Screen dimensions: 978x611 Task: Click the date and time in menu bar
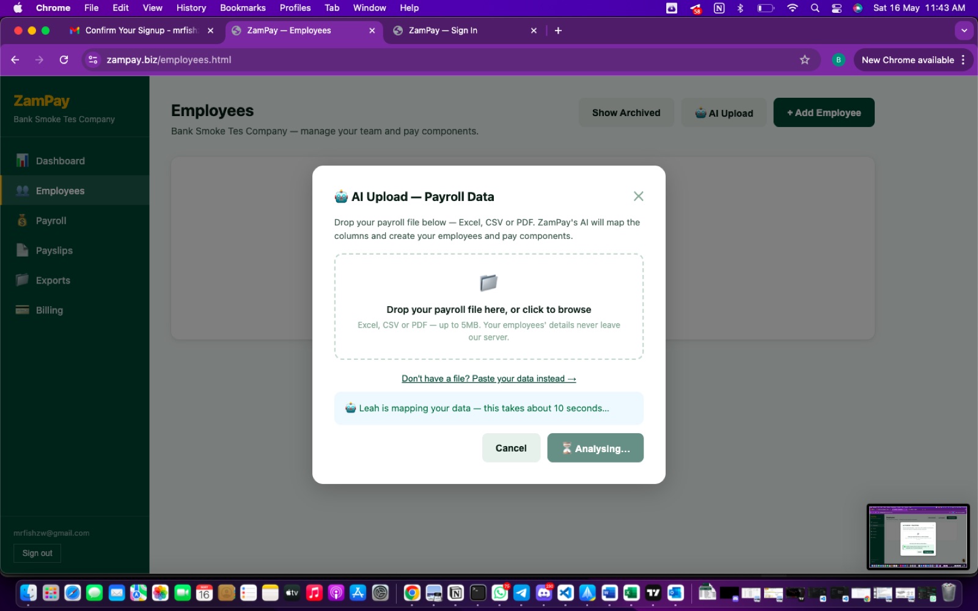(x=919, y=8)
